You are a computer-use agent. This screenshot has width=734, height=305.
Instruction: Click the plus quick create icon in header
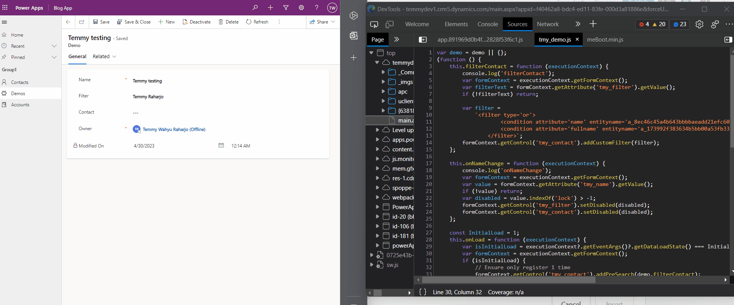click(x=271, y=8)
